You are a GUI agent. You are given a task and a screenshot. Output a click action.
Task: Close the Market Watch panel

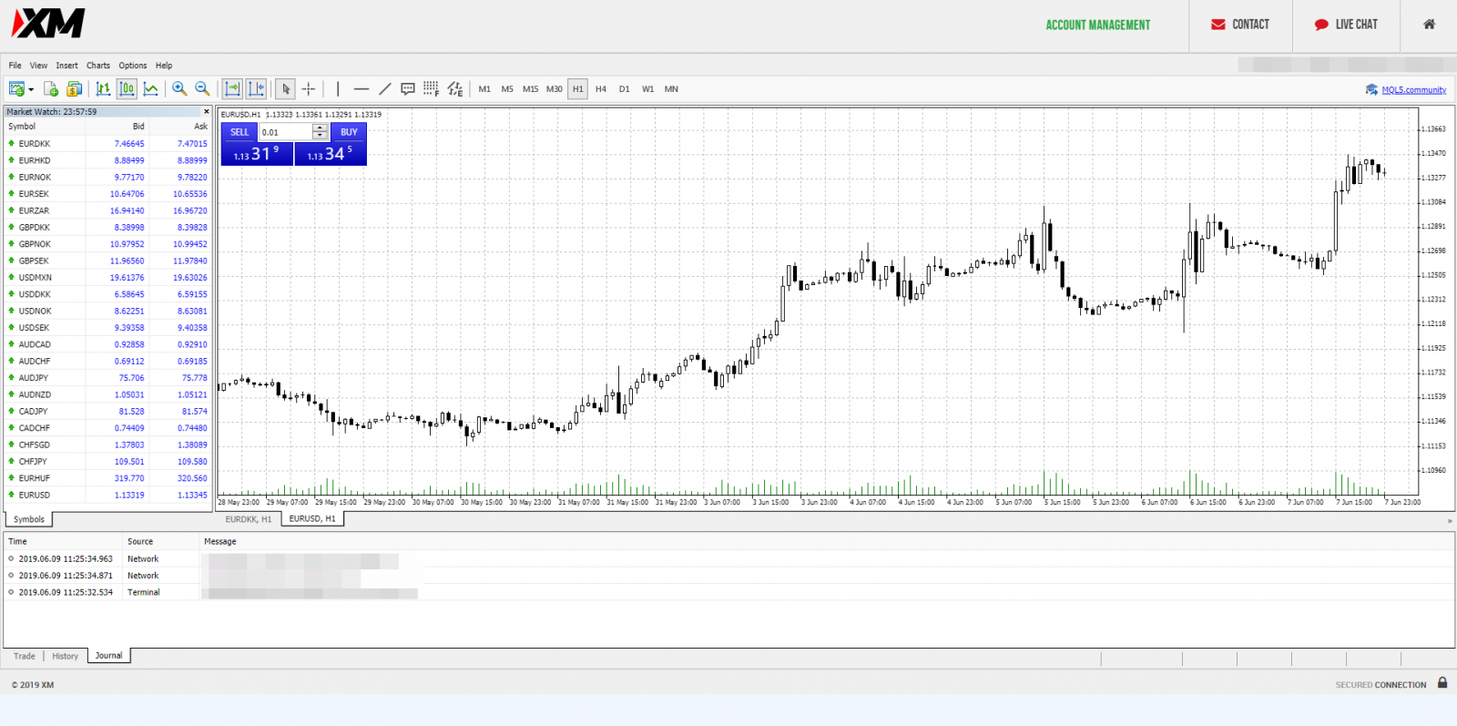(x=207, y=111)
